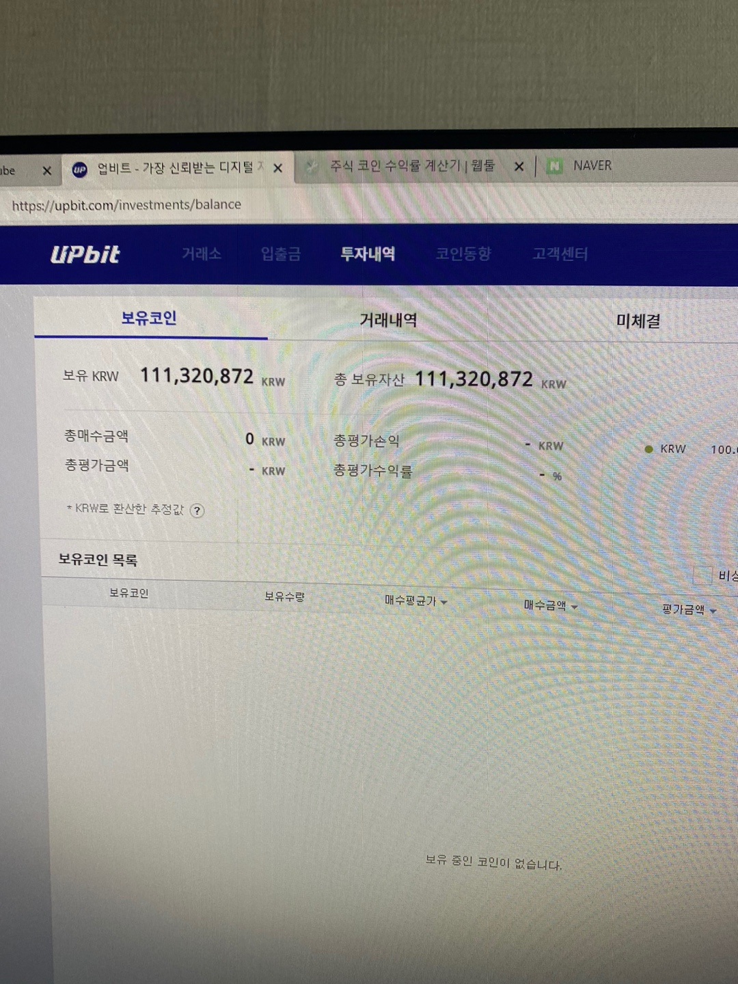Sort by 매수평균가 dropdown arrow

444,602
